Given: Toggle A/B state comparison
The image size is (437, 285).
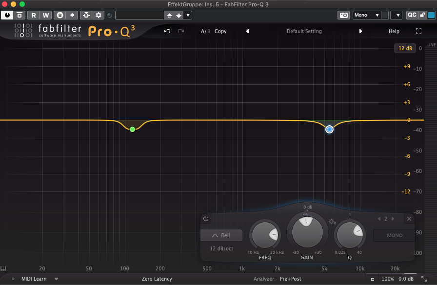Looking at the screenshot, I should (205, 31).
